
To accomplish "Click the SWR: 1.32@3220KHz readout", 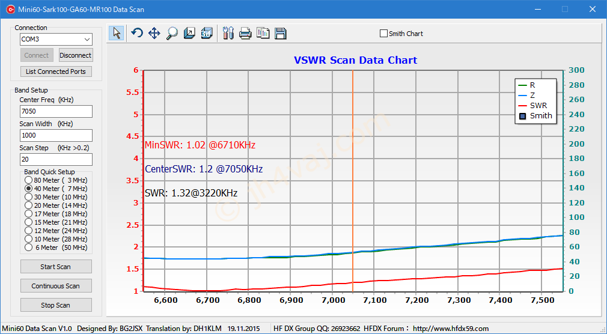I will (191, 193).
